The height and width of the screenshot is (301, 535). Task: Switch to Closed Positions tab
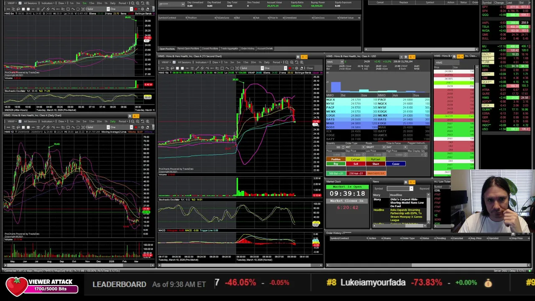click(210, 48)
